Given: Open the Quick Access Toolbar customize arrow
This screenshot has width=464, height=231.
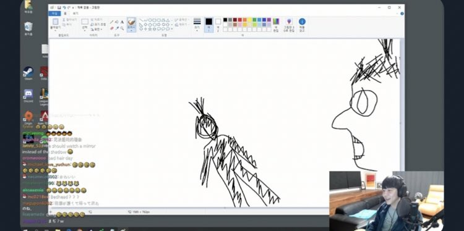Looking at the screenshot, I should tap(73, 7).
